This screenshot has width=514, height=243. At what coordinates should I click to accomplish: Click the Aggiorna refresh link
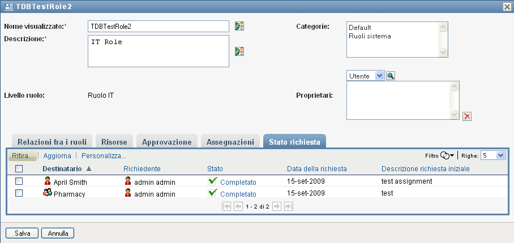tap(57, 155)
